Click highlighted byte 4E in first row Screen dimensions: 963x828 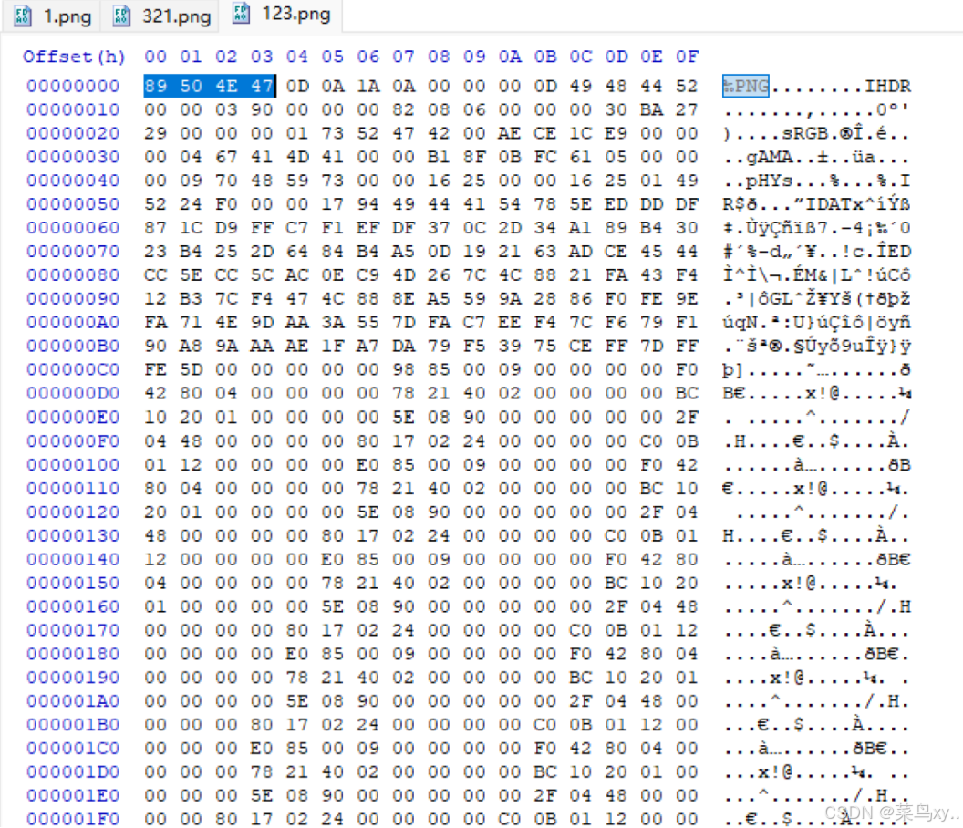[227, 86]
